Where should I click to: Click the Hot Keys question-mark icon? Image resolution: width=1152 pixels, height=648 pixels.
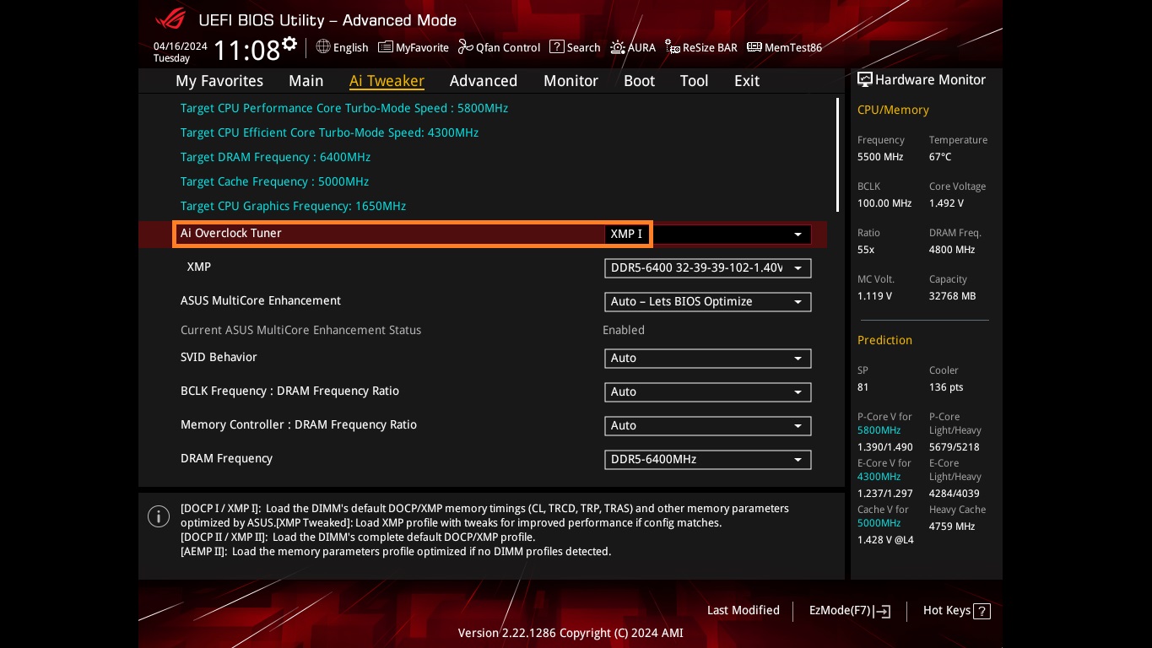tap(982, 611)
